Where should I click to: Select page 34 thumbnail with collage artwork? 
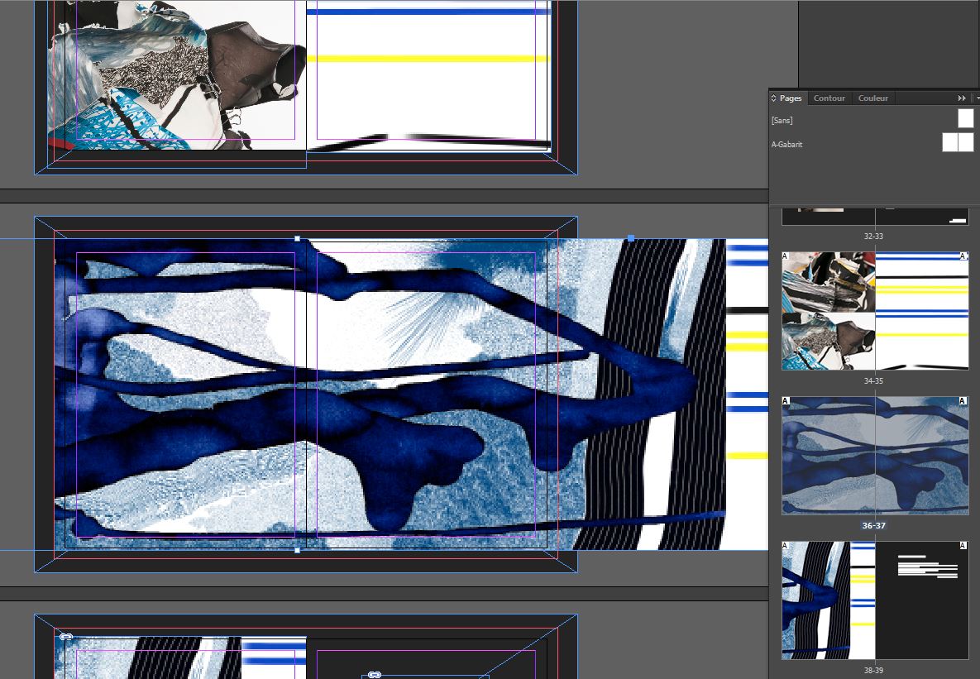[x=828, y=311]
